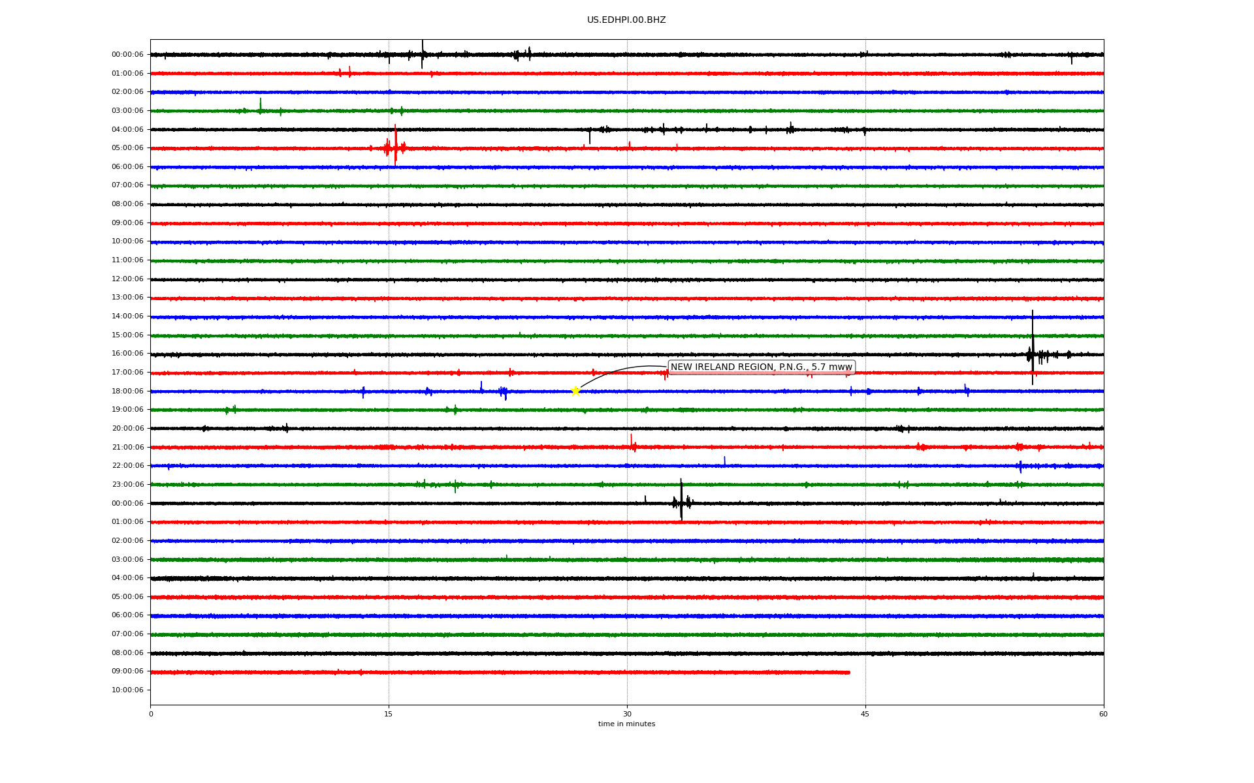Click the 30 minute tick label
The image size is (1254, 783).
pos(627,714)
